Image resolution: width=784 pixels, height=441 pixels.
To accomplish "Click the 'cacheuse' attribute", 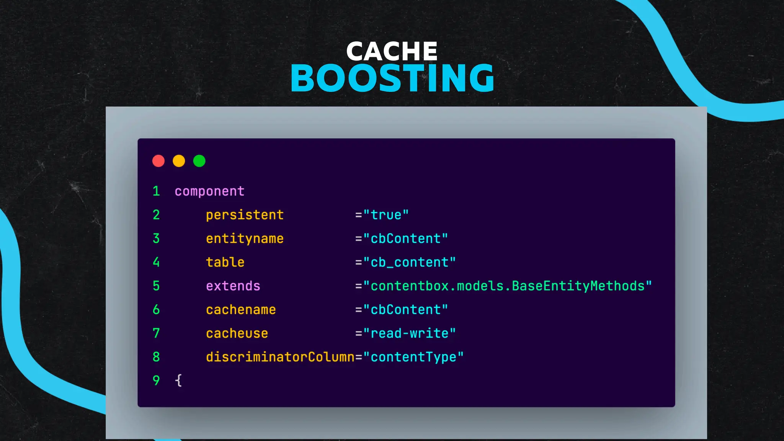I will 237,333.
